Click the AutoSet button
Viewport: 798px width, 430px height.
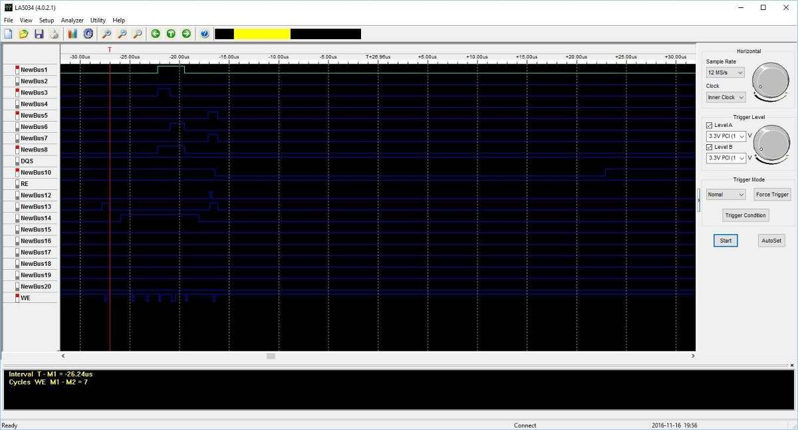pyautogui.click(x=771, y=241)
